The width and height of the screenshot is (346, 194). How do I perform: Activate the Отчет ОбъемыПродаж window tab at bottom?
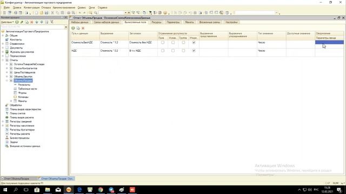[17, 178]
